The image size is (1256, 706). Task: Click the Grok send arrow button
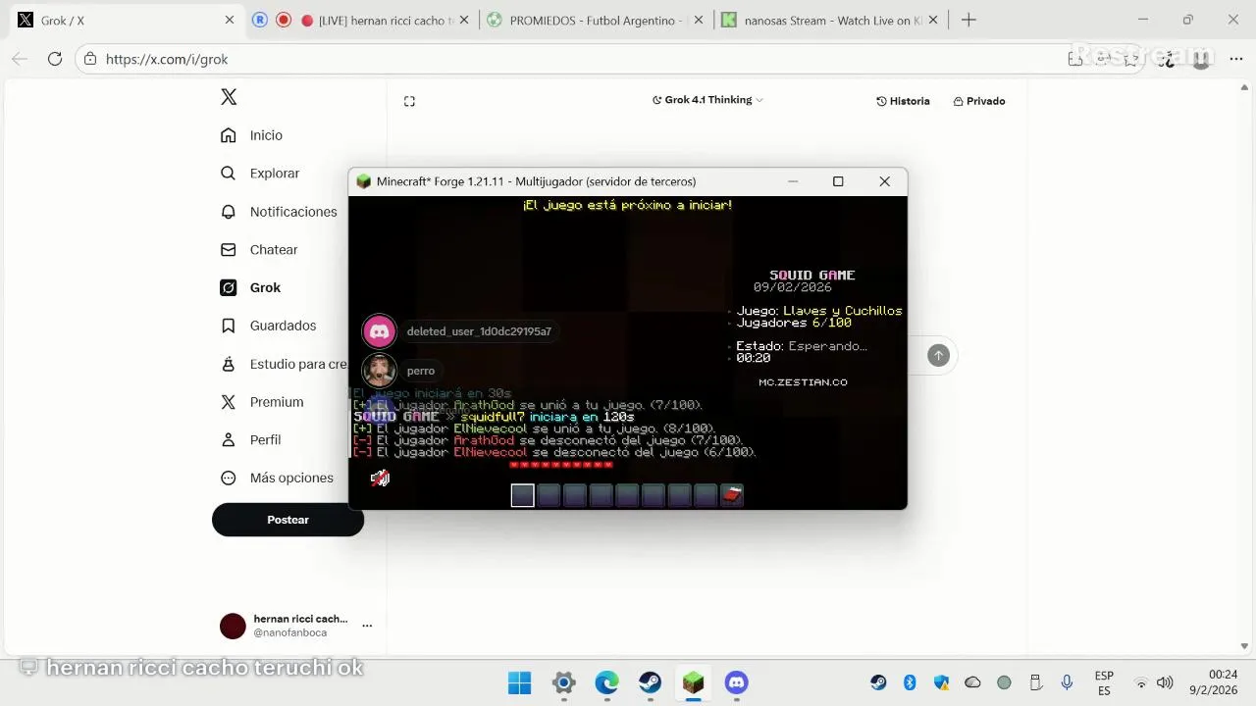(x=938, y=356)
